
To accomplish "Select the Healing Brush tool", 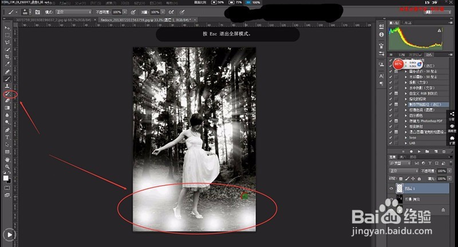I will [7, 71].
